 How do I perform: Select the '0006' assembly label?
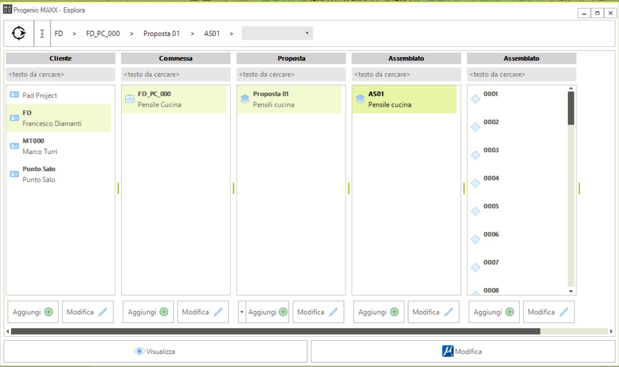coord(491,234)
